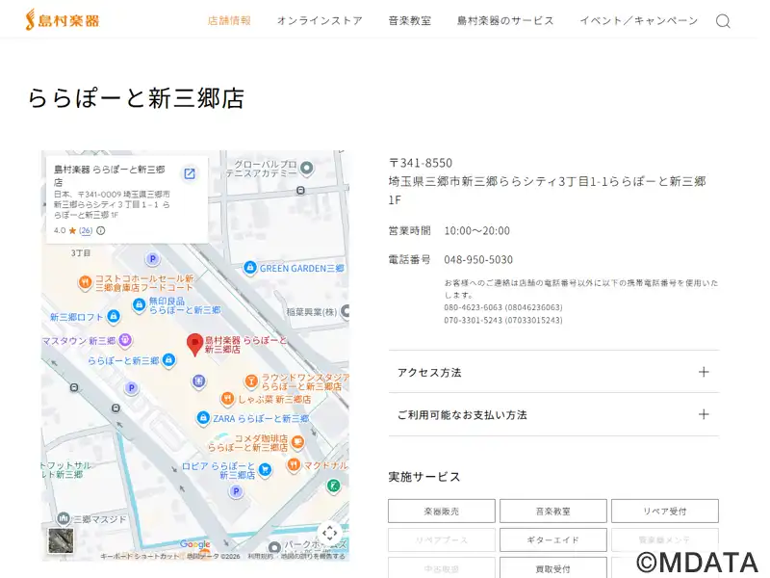This screenshot has height=578, width=770.
Task: Open the map camera controls
Action: tap(329, 533)
